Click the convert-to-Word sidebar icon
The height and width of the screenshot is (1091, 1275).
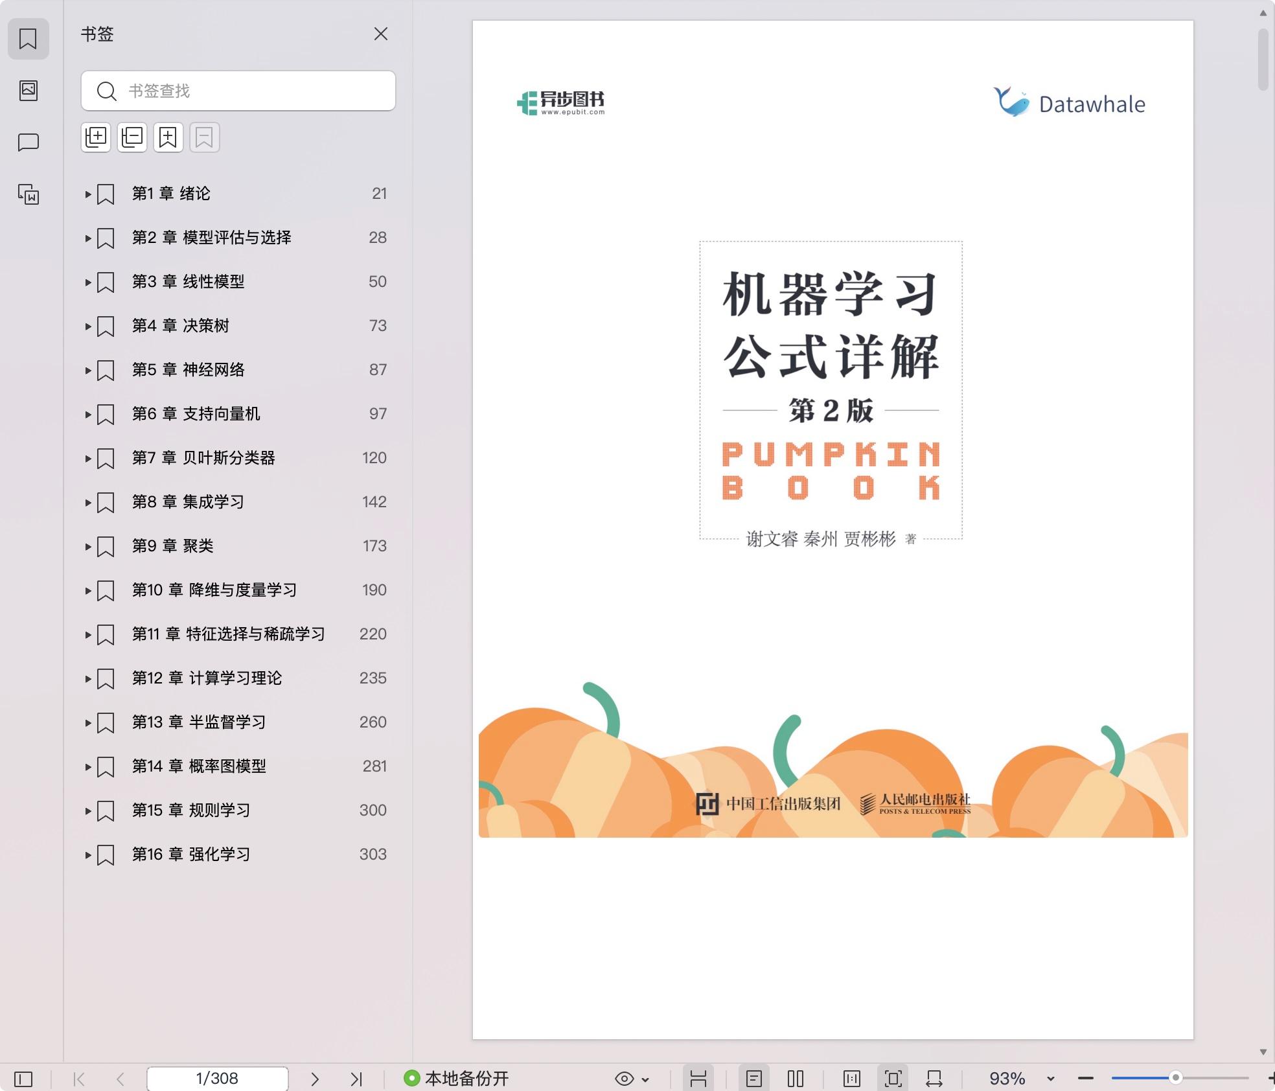pos(28,194)
